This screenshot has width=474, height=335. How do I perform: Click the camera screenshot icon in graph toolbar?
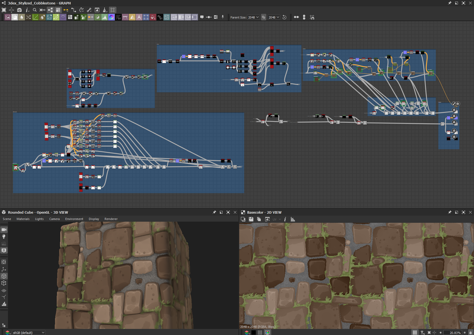click(x=19, y=10)
